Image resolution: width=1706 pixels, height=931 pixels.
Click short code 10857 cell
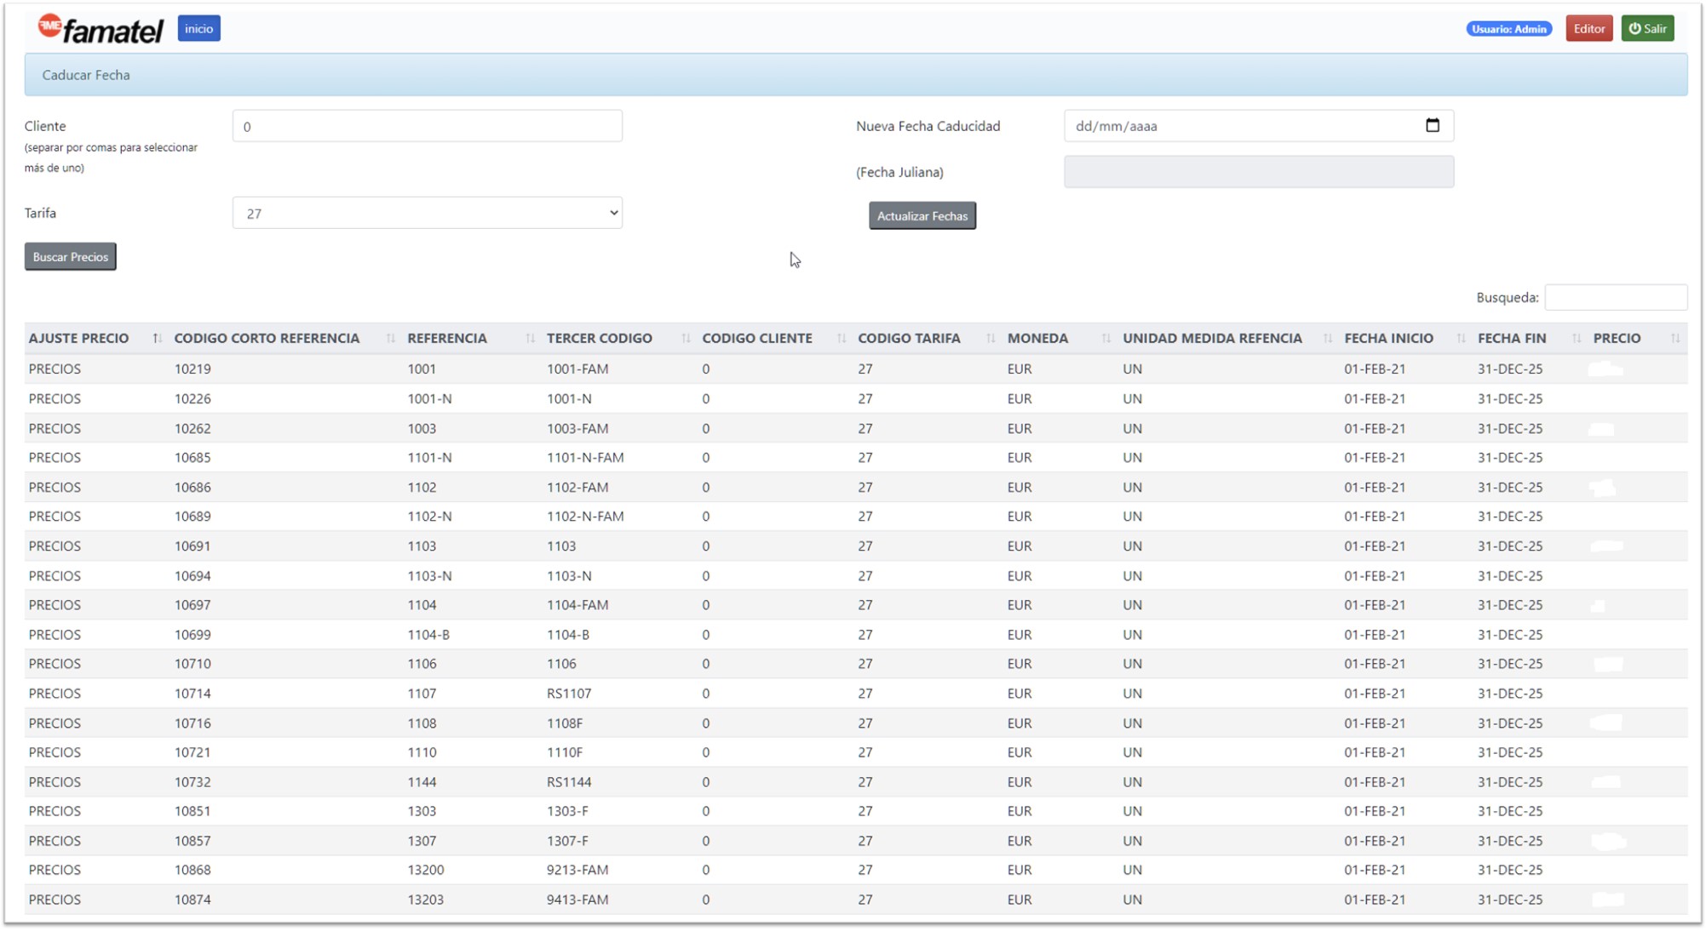pyautogui.click(x=192, y=841)
